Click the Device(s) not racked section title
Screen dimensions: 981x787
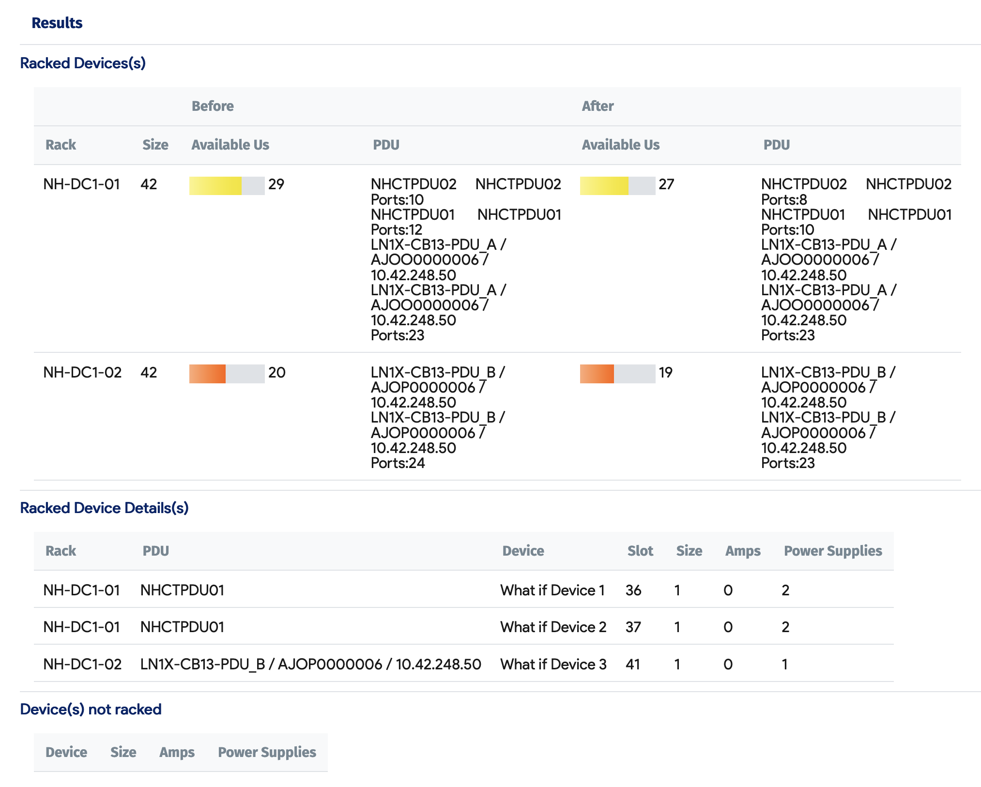point(91,709)
